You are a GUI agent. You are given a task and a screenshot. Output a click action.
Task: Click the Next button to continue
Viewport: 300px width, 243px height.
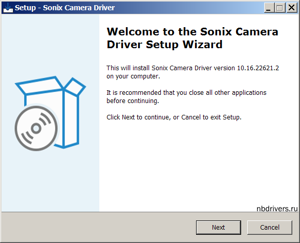[218, 228]
